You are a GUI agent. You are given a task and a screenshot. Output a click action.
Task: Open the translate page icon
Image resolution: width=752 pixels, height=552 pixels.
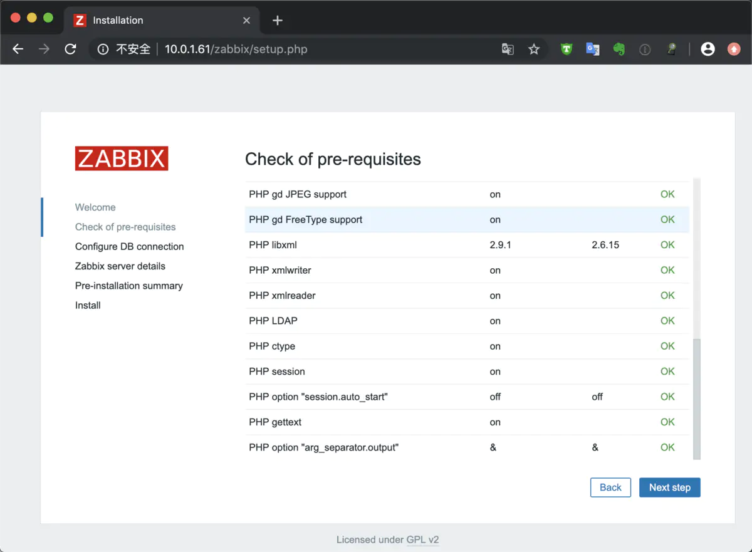click(x=508, y=49)
